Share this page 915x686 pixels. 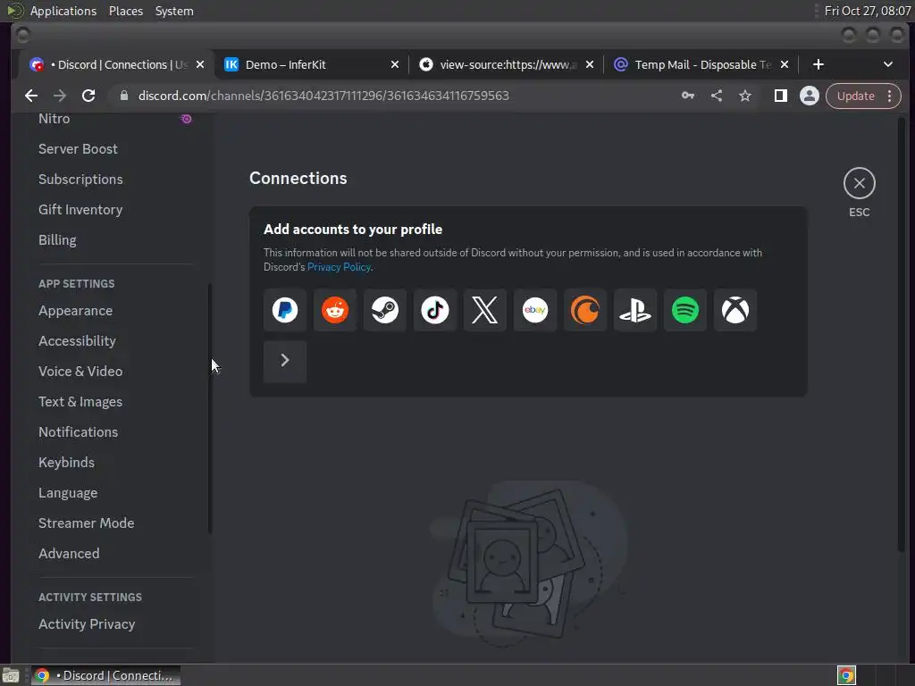(x=717, y=96)
